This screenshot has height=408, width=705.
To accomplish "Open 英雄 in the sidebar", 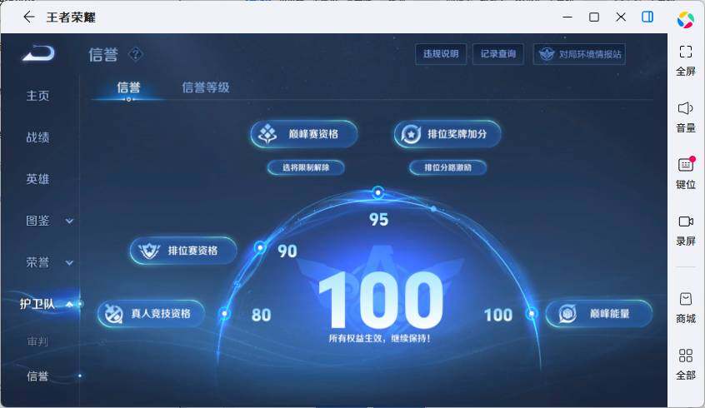I will [x=37, y=179].
